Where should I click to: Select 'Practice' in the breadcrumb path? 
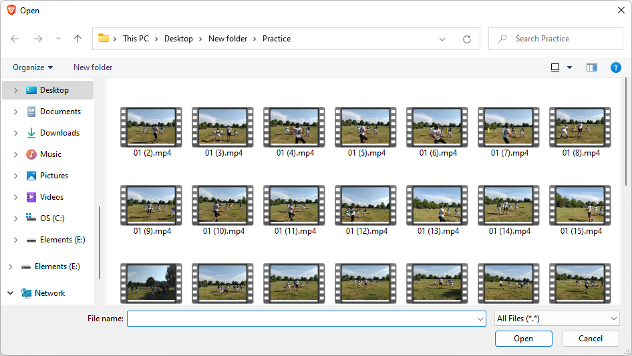(x=277, y=39)
